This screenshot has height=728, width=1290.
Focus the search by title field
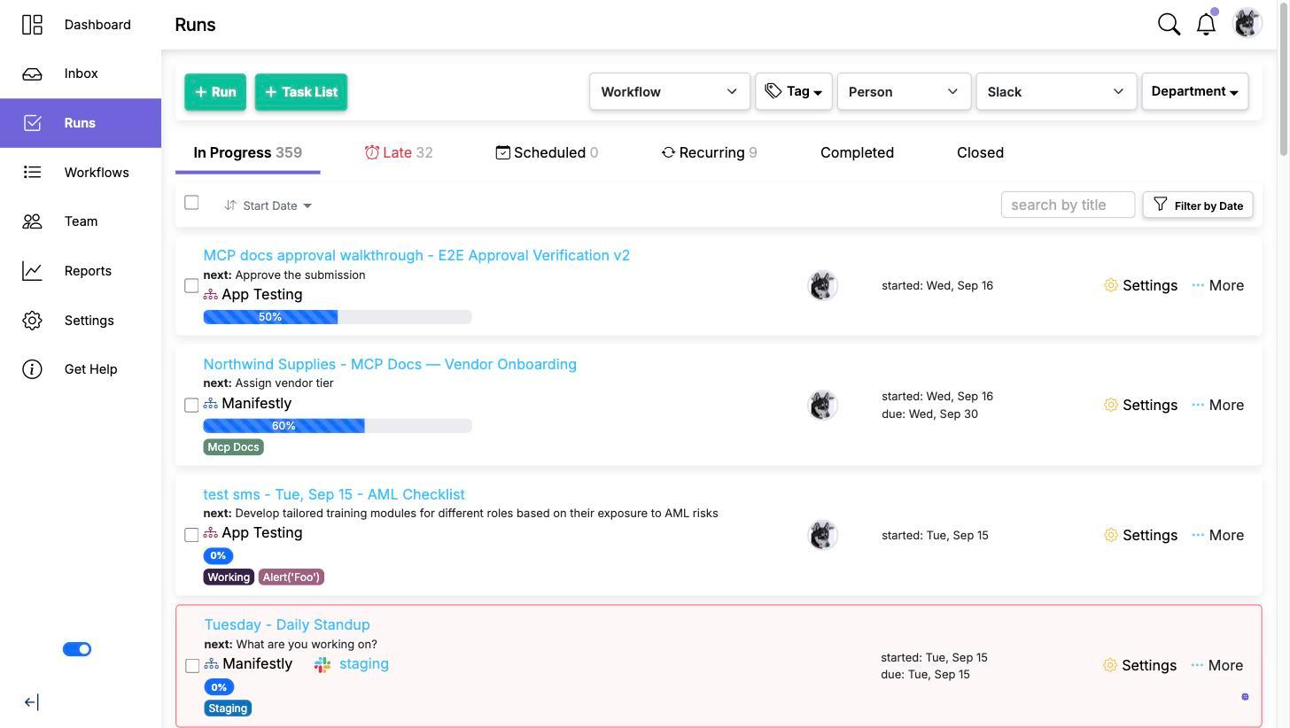coord(1068,205)
